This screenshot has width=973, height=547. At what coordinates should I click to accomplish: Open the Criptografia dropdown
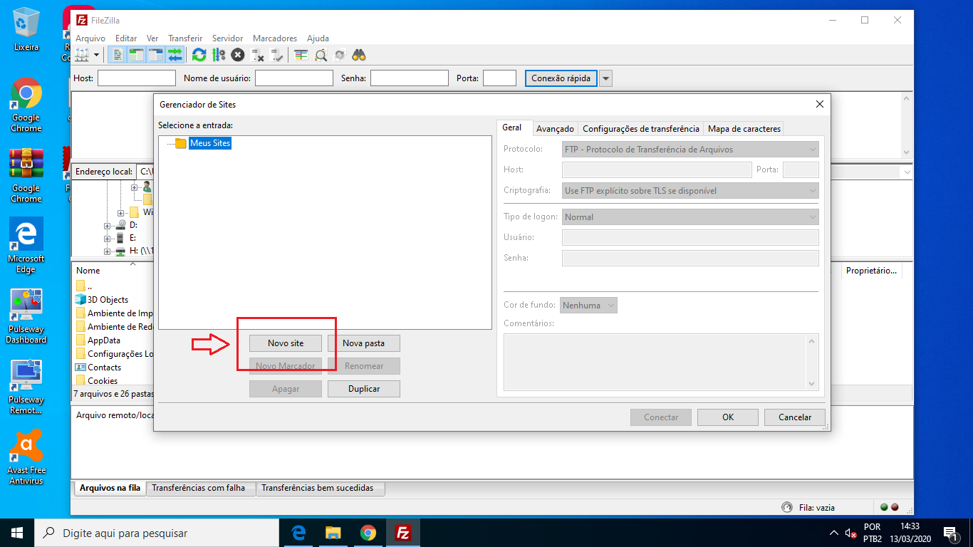[x=690, y=191]
